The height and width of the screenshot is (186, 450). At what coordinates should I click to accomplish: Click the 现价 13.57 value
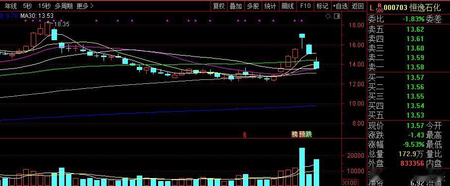[x=415, y=125]
